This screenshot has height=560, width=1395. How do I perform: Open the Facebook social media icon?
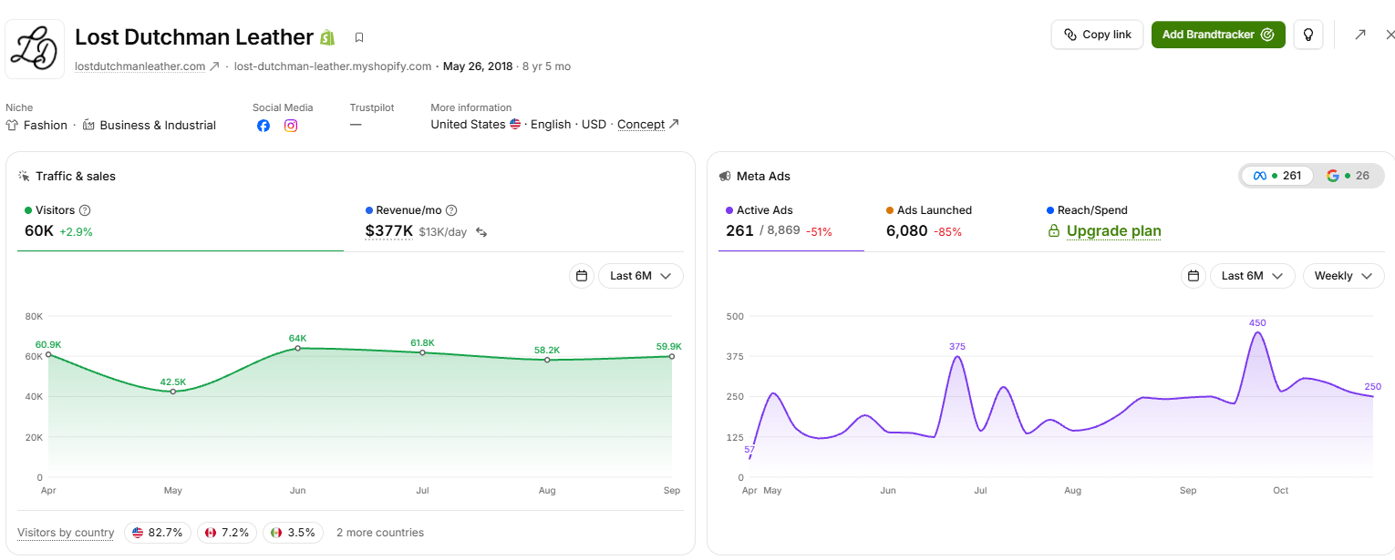click(x=263, y=126)
